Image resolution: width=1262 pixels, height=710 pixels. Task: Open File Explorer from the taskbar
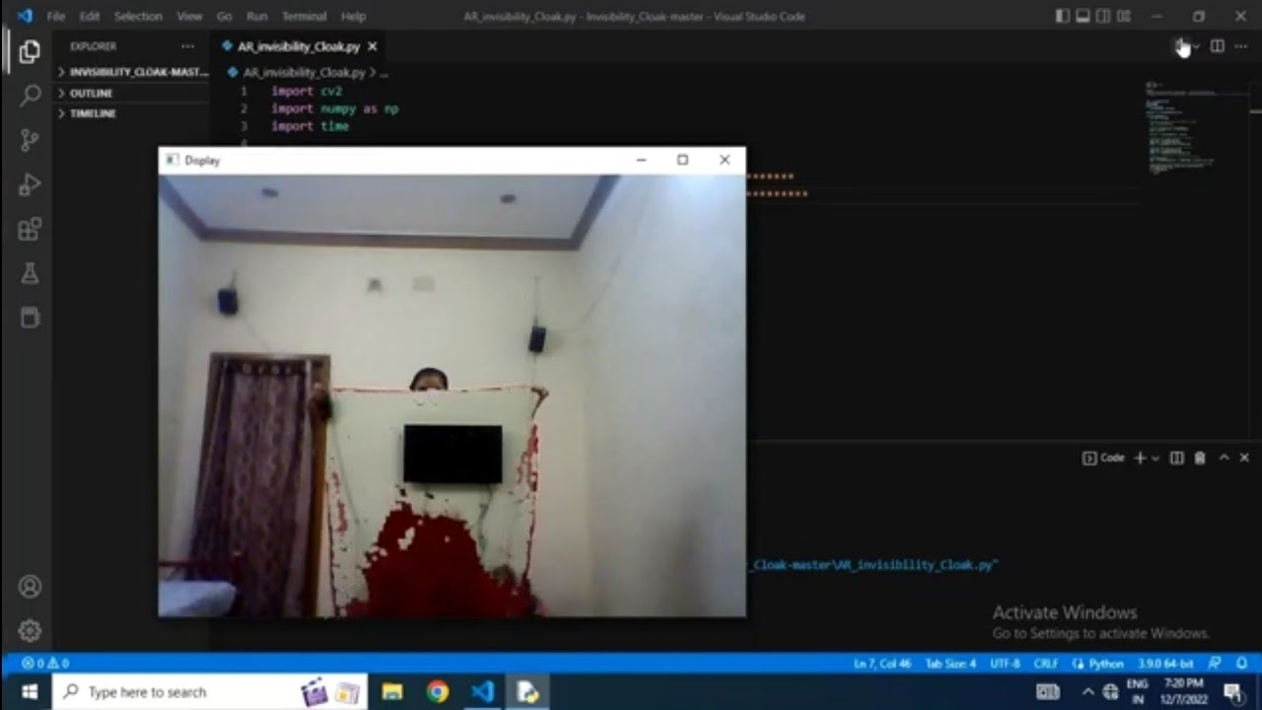(392, 691)
